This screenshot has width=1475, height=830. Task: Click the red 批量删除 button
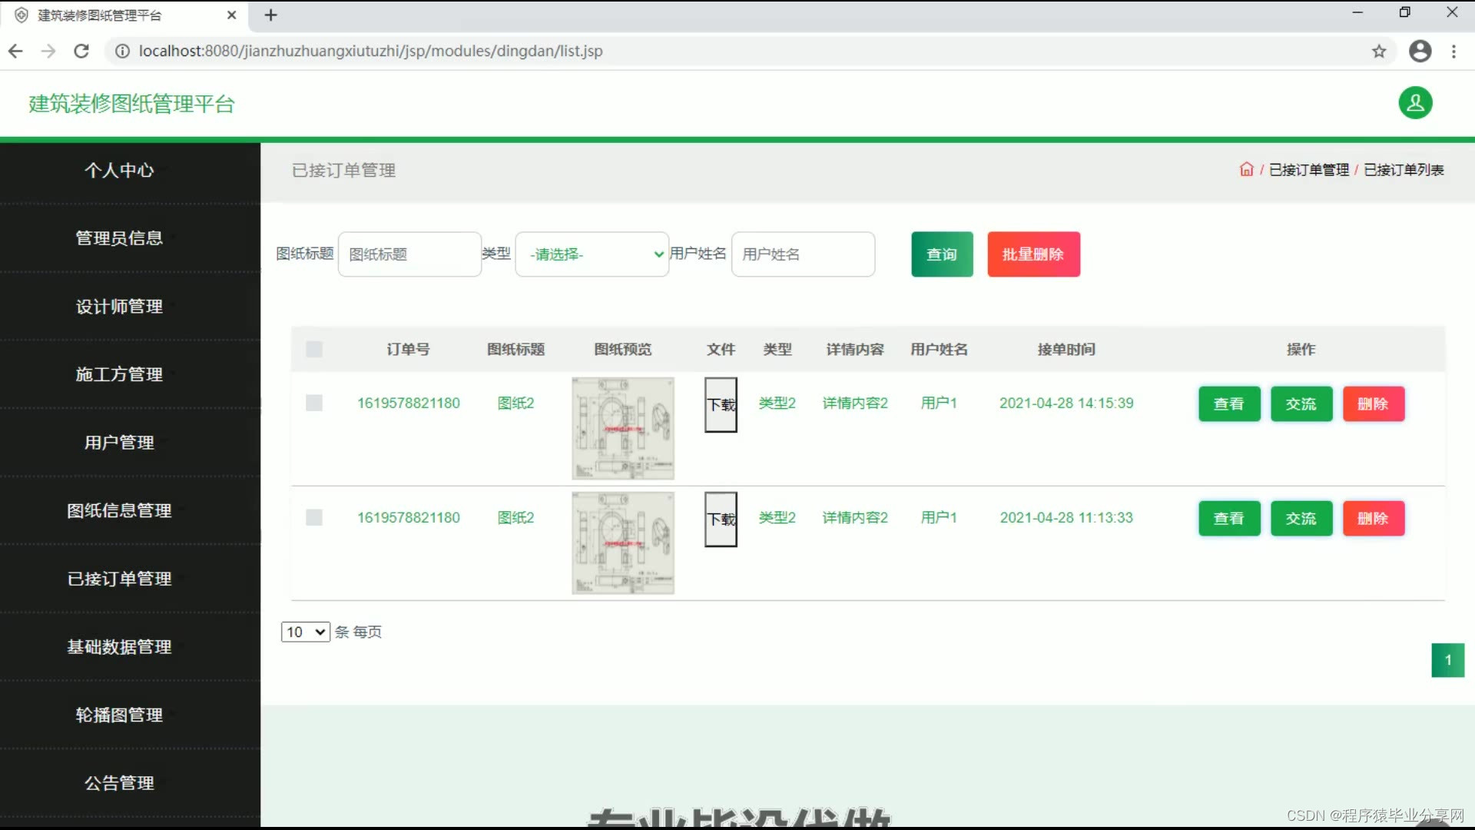(x=1033, y=254)
